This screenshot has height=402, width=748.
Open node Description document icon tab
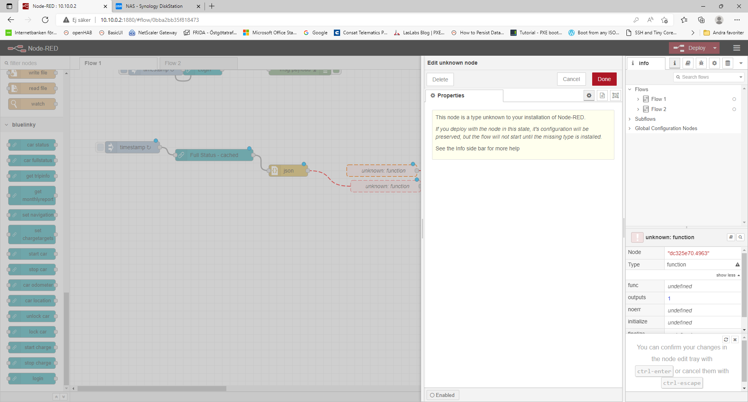[x=602, y=95]
